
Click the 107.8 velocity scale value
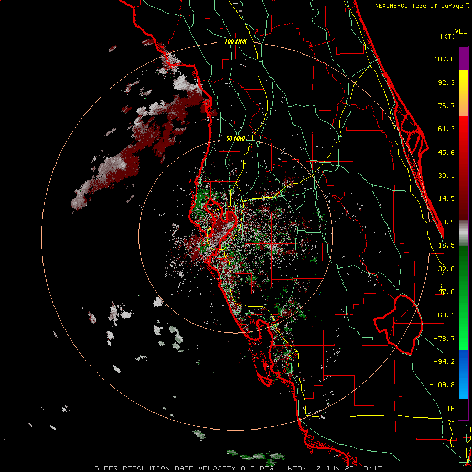(x=444, y=59)
